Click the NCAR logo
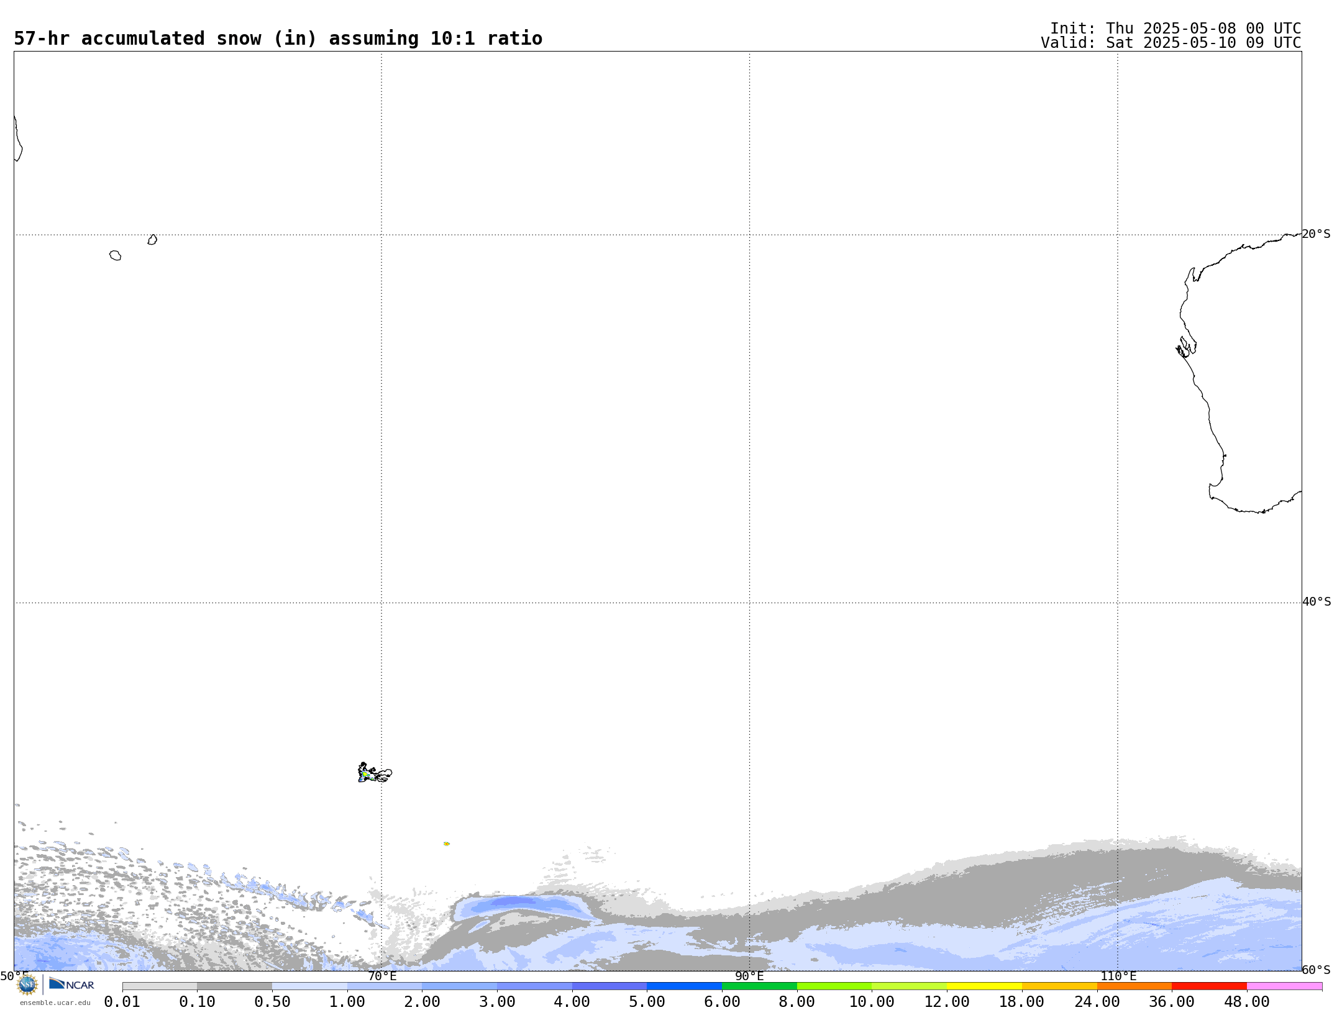The width and height of the screenshot is (1342, 1010). pyautogui.click(x=71, y=984)
